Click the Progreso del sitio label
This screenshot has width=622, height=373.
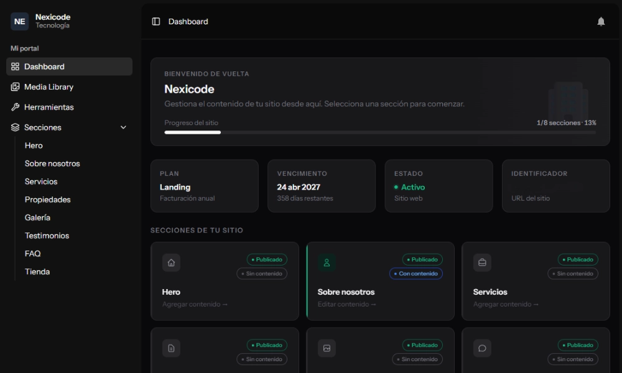(x=191, y=123)
